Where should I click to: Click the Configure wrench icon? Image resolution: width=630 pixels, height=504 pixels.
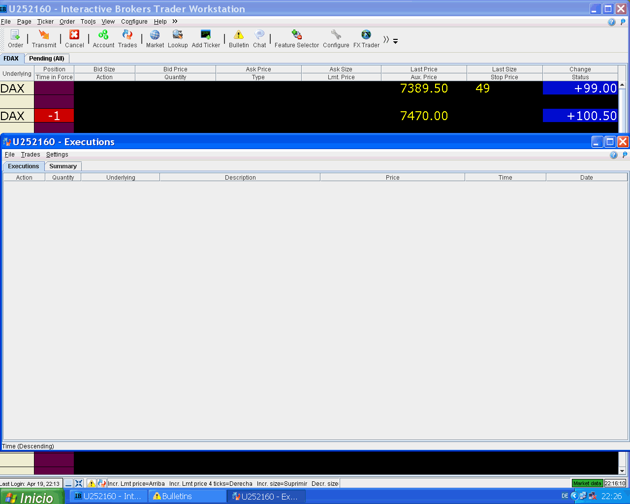coord(336,38)
